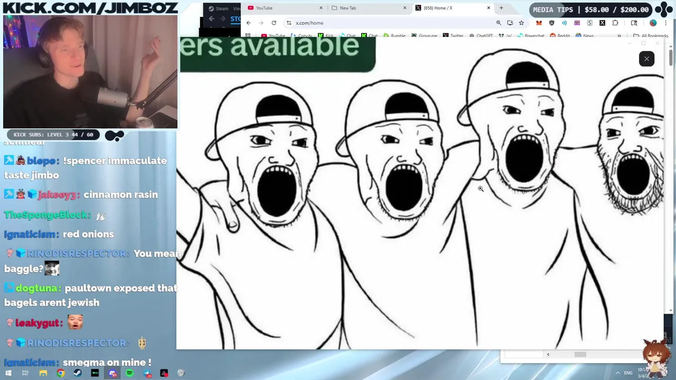This screenshot has width=676, height=380.
Task: Open the ChatGPT bookmark
Action: point(481,36)
